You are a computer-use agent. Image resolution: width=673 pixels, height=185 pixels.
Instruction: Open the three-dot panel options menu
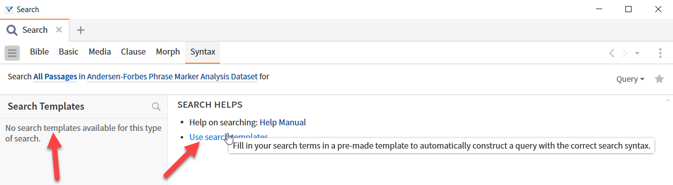pyautogui.click(x=660, y=53)
